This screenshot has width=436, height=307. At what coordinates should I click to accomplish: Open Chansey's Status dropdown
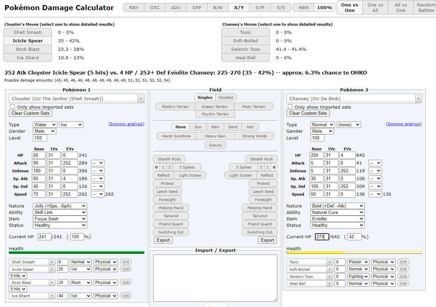[337, 225]
